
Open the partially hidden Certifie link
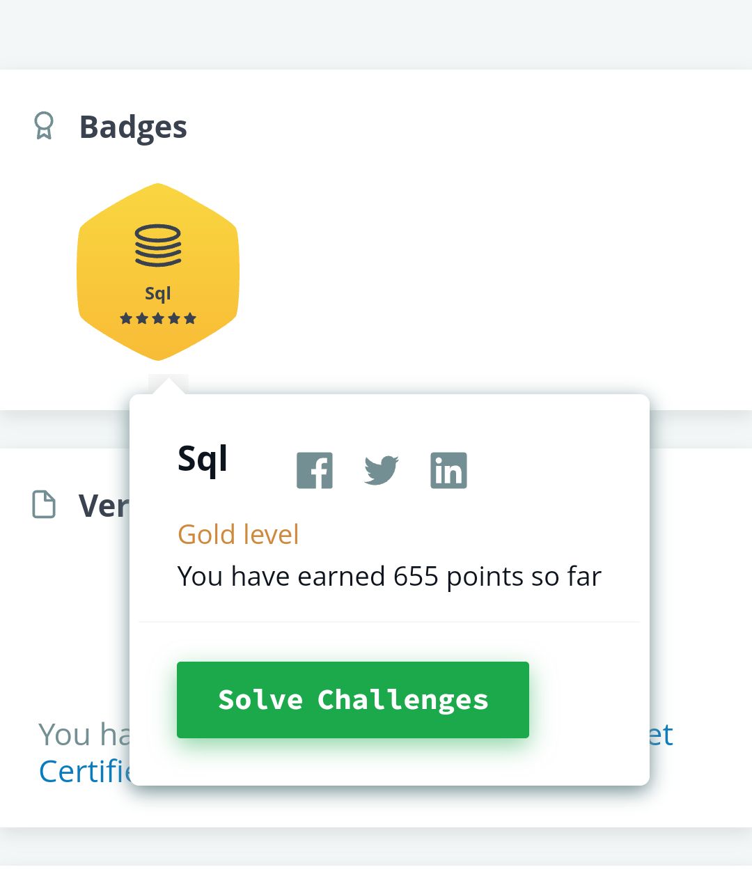click(x=84, y=772)
